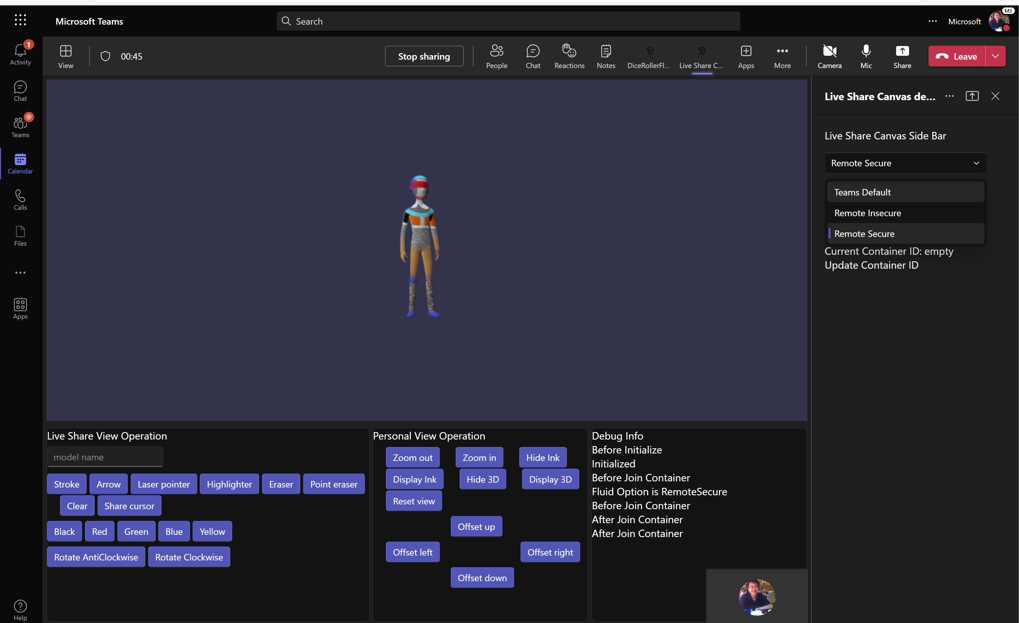
Task: Open More meeting actions
Action: coord(783,57)
